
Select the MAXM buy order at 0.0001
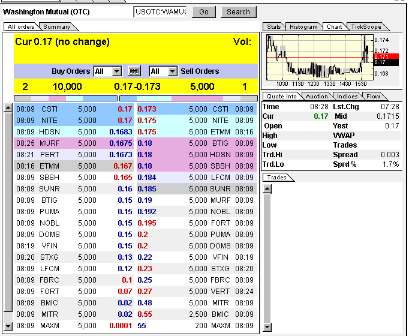tap(74, 326)
